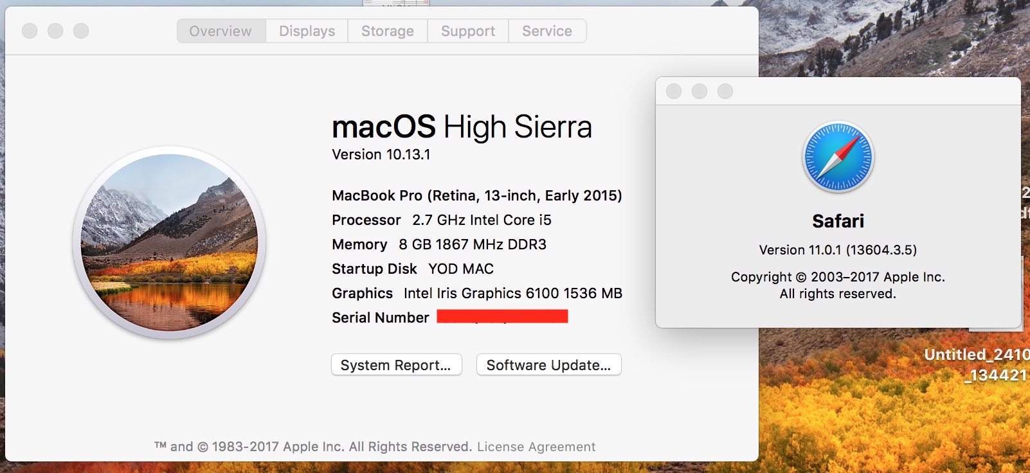This screenshot has height=473, width=1030.
Task: Click the redacted Serial Number field
Action: [x=502, y=316]
